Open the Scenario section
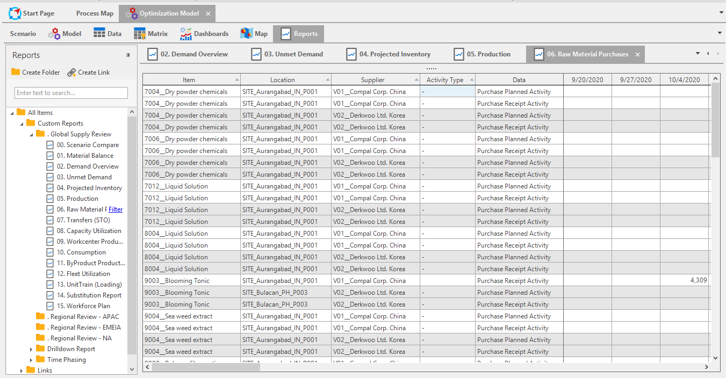The image size is (726, 378). pyautogui.click(x=23, y=34)
